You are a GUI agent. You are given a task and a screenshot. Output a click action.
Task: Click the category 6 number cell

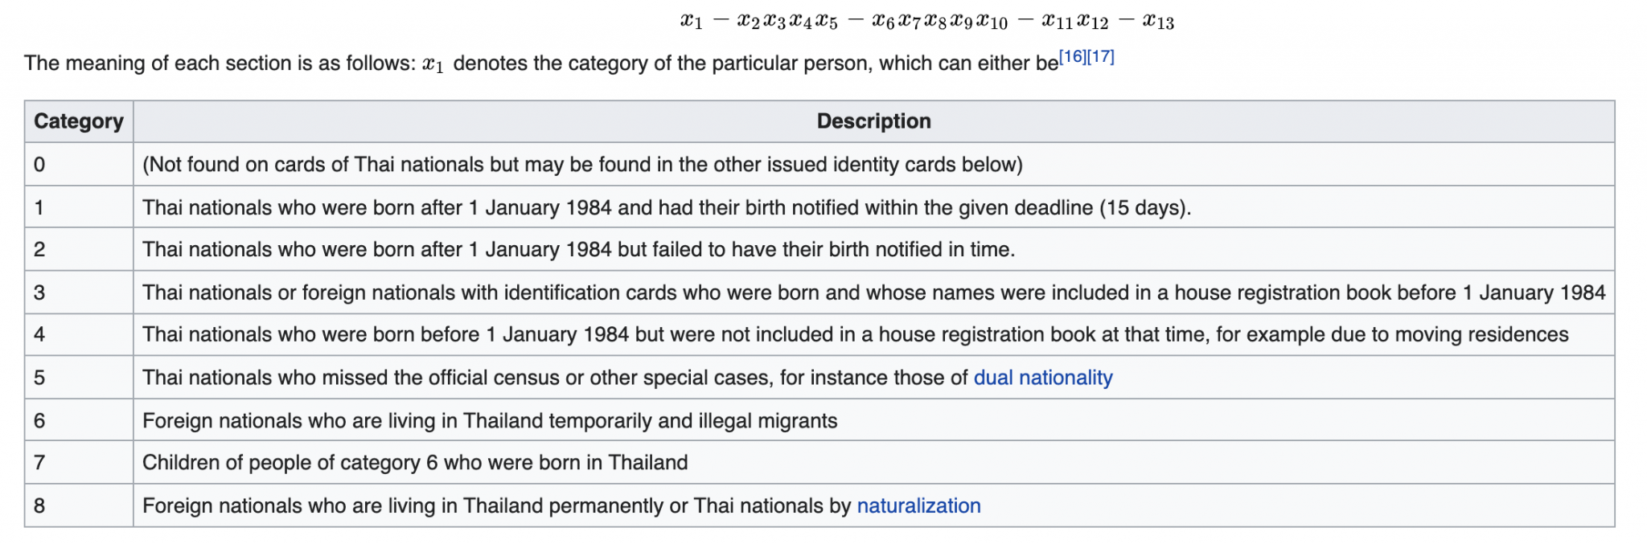pos(40,420)
